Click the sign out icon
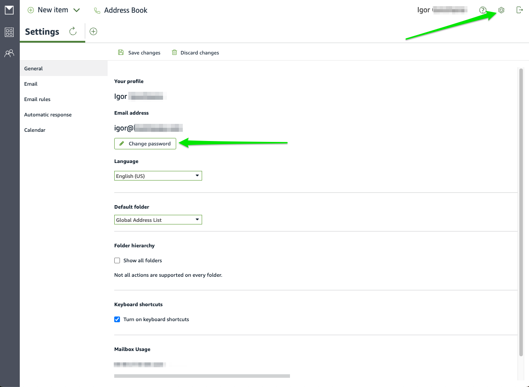 click(x=519, y=10)
